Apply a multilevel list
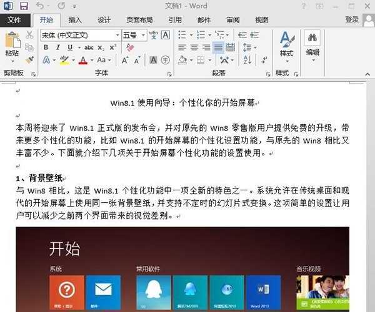375x312 pixels. coord(219,35)
